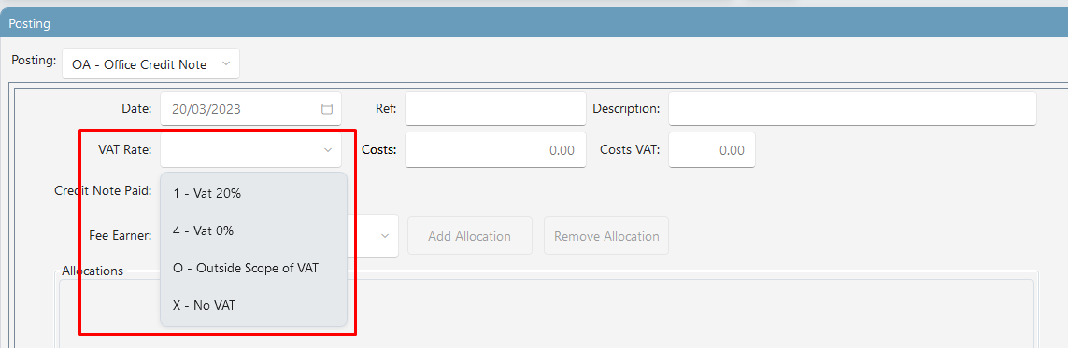Click into the Ref text box
1068x348 pixels.
click(495, 109)
